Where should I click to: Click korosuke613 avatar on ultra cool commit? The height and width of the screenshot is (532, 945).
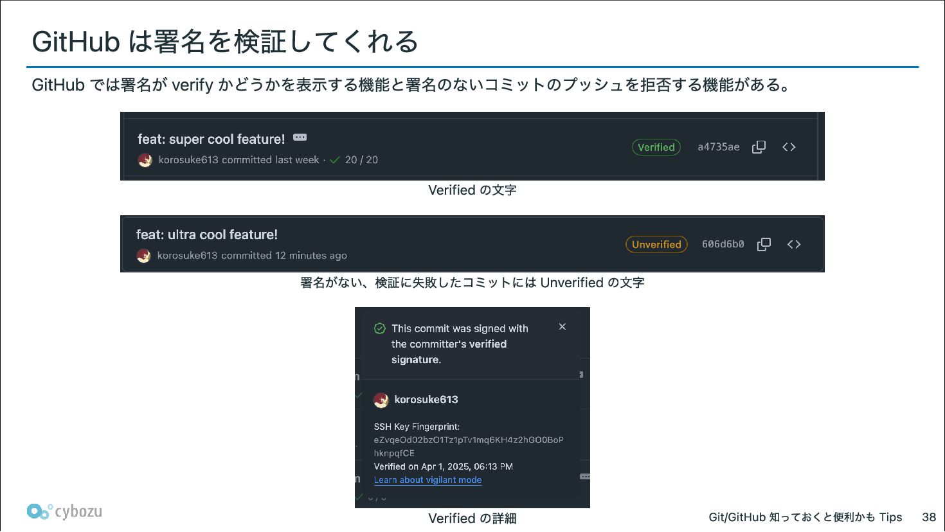click(144, 256)
